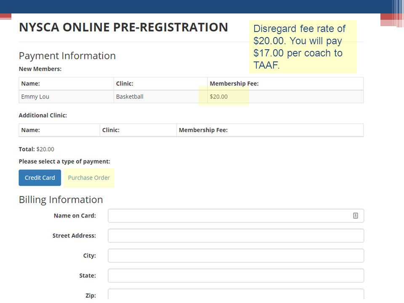The image size is (404, 303).
Task: Click the NYSCA Online Pre-Registration heading
Action: pyautogui.click(x=123, y=27)
